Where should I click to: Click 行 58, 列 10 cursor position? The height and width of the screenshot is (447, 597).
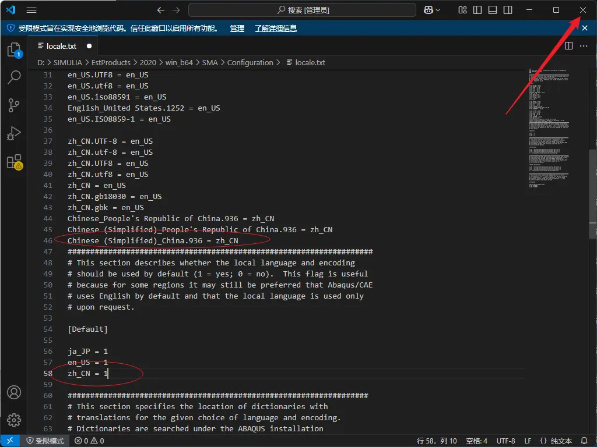pos(437,441)
